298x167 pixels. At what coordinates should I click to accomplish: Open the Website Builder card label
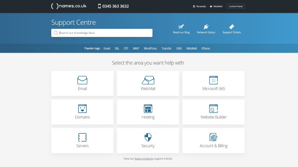pos(214,117)
